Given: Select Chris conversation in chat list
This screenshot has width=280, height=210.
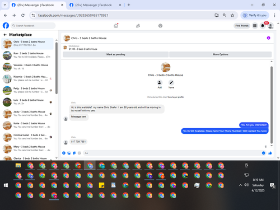Looking at the screenshot, I should (x=27, y=44).
